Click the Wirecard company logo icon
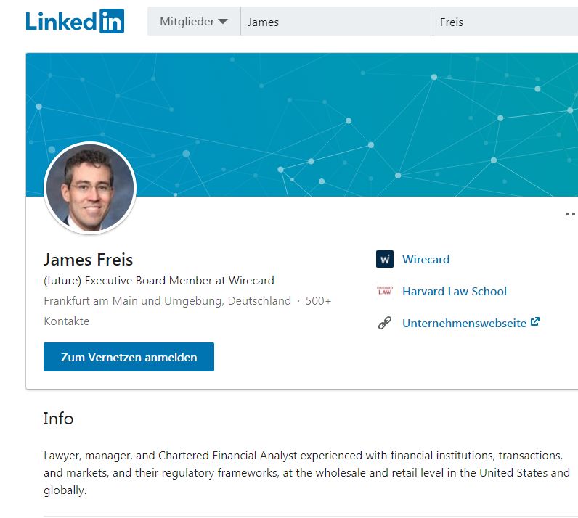Viewport: 578px width, 518px height. coord(385,259)
